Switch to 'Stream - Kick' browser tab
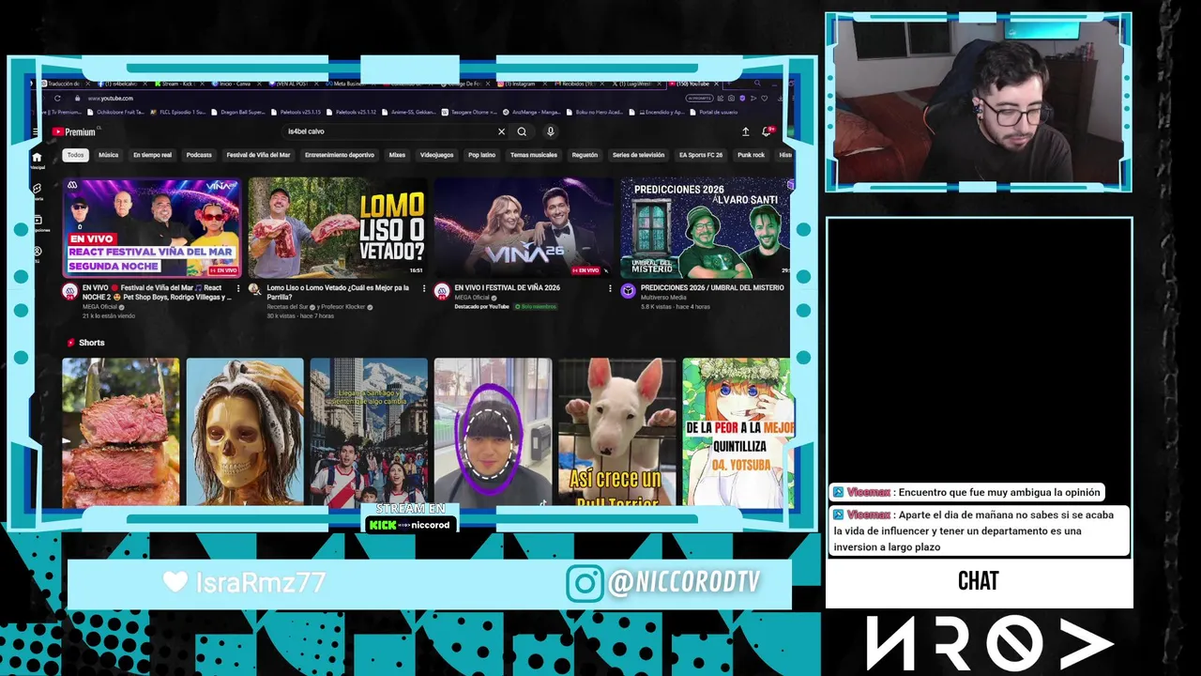Viewport: 1201px width, 676px height. point(180,84)
